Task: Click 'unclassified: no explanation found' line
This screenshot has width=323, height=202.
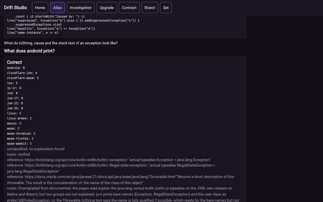Action: 36,149
